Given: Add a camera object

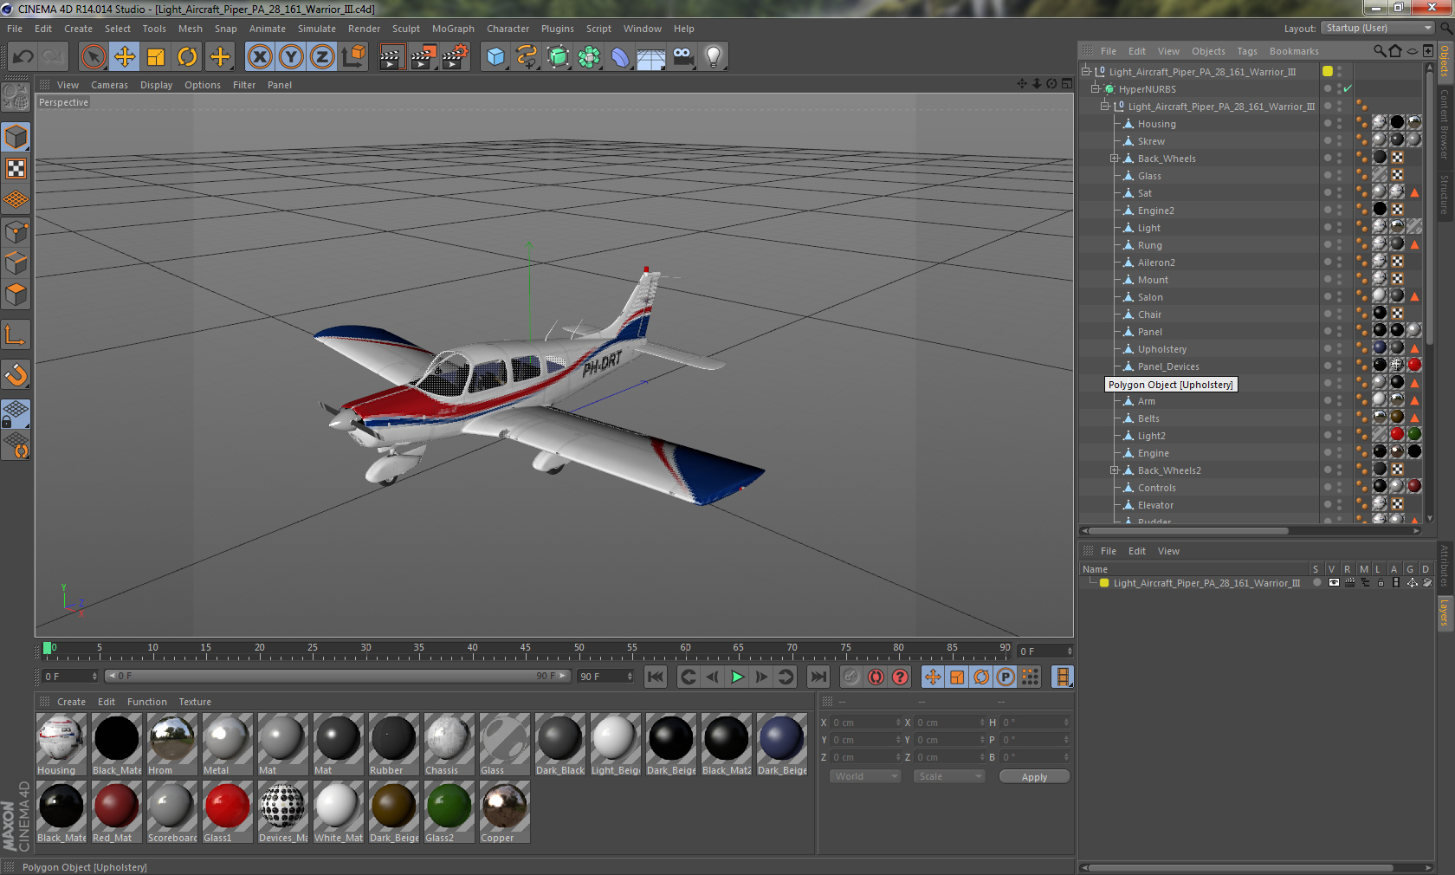Looking at the screenshot, I should pyautogui.click(x=682, y=57).
